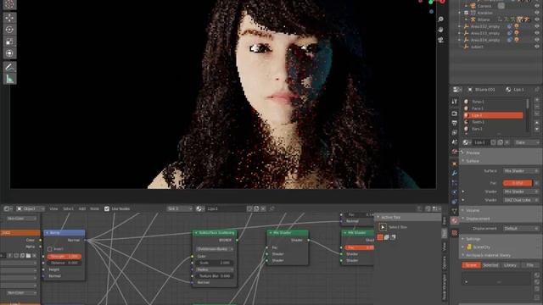Open the Render properties tab icon
The image size is (543, 305).
455,114
